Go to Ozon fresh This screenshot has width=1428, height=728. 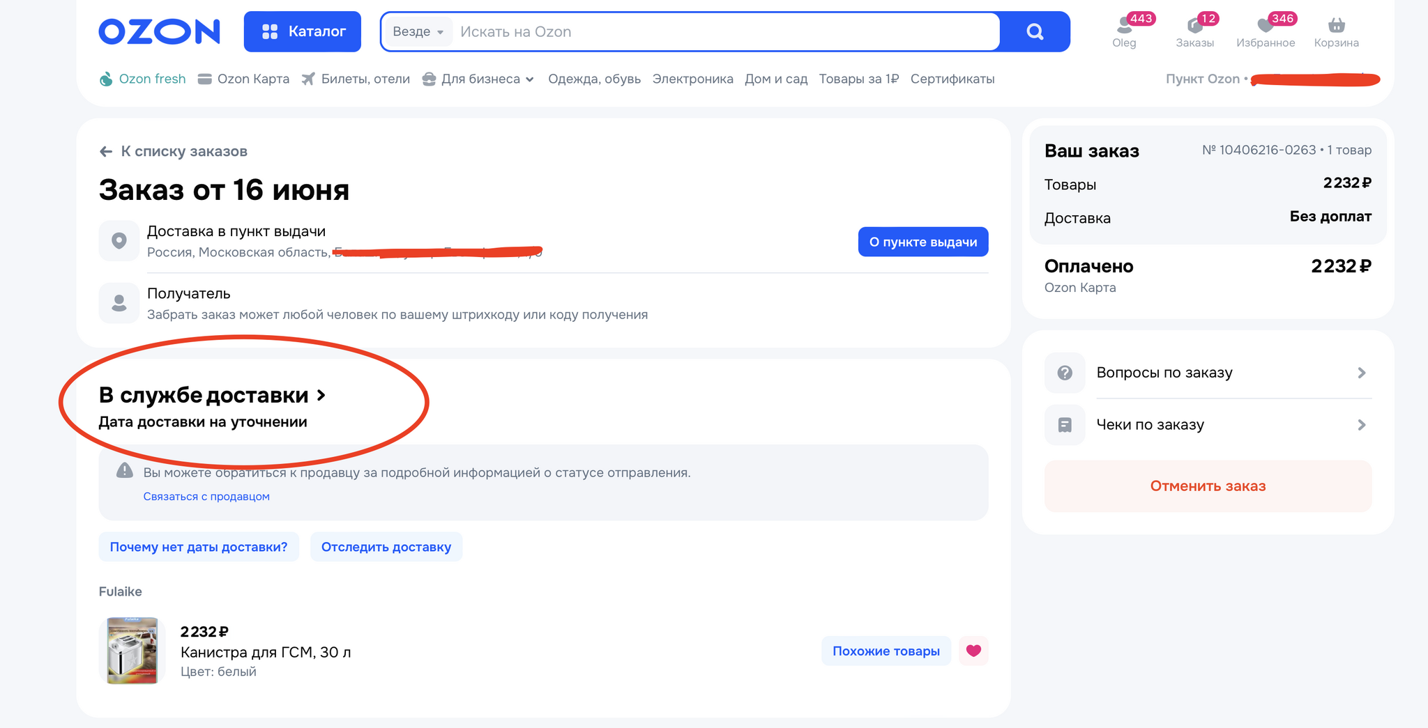pos(143,79)
